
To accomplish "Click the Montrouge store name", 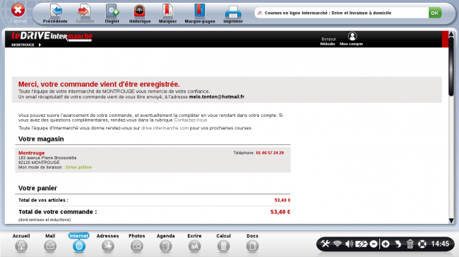I will 31,153.
